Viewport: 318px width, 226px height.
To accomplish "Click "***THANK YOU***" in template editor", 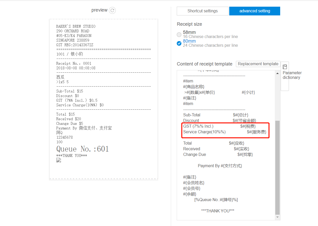I will point(218,211).
